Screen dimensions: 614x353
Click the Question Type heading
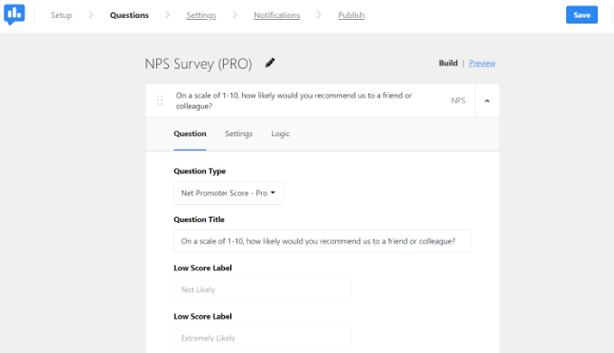200,171
